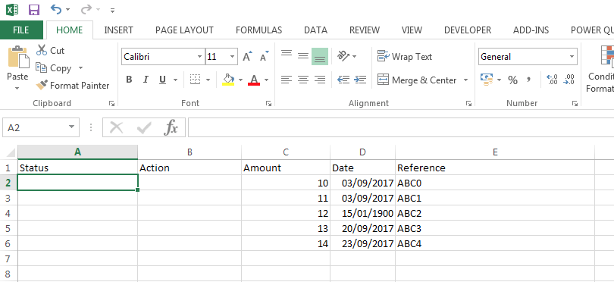The width and height of the screenshot is (614, 282).
Task: Click the Orientation text-angle icon
Action: pyautogui.click(x=344, y=56)
